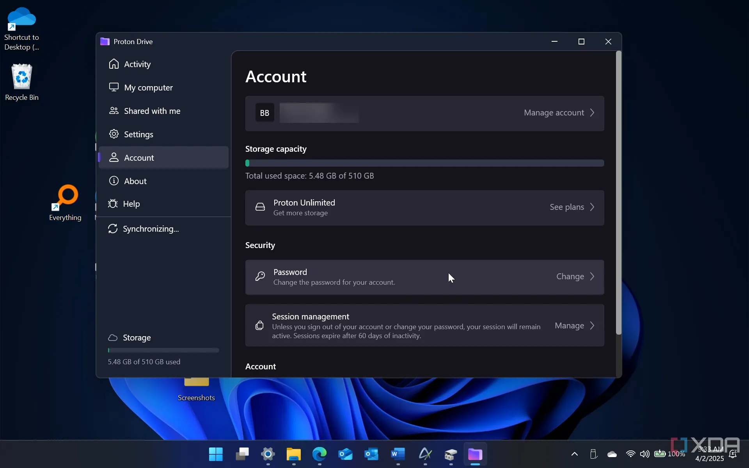The height and width of the screenshot is (468, 749).
Task: Click the Security section heading
Action: 260,245
